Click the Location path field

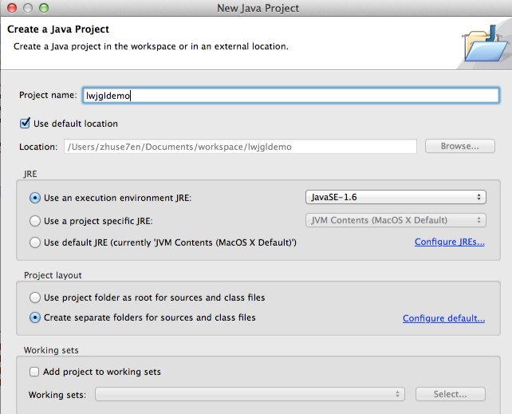[240, 147]
